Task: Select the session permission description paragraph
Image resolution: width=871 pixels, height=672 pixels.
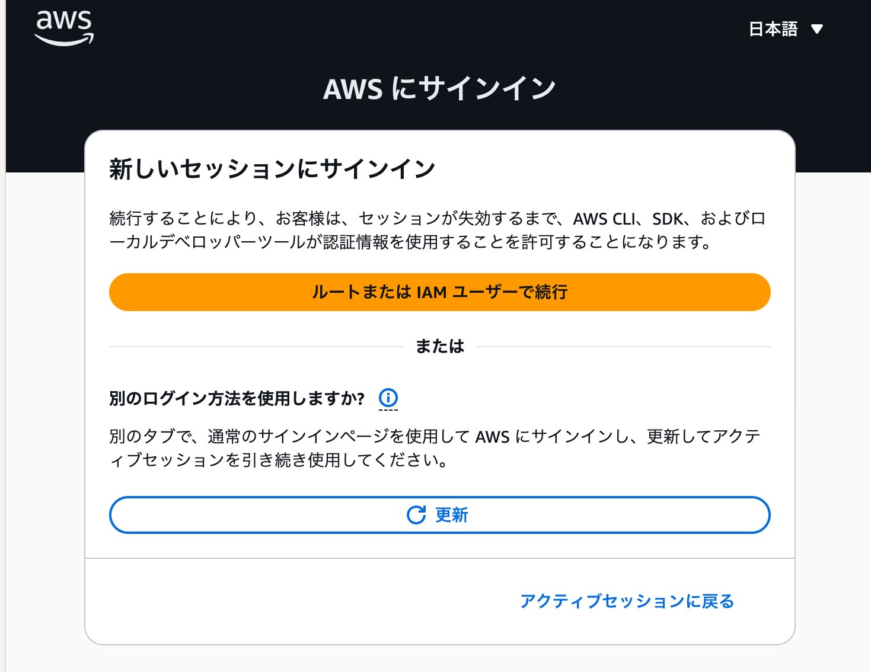Action: pos(437,229)
